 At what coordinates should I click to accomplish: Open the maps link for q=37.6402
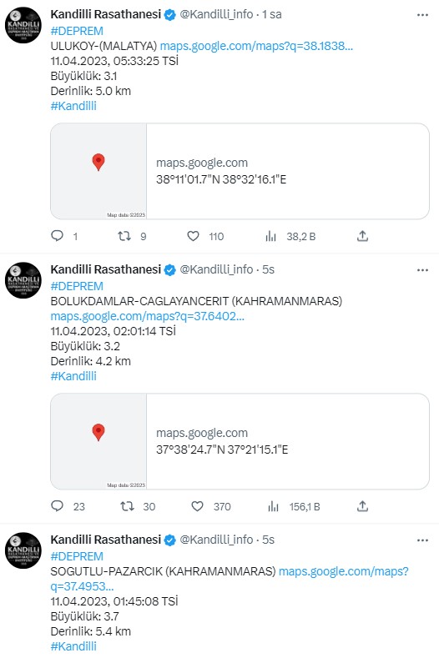click(147, 316)
